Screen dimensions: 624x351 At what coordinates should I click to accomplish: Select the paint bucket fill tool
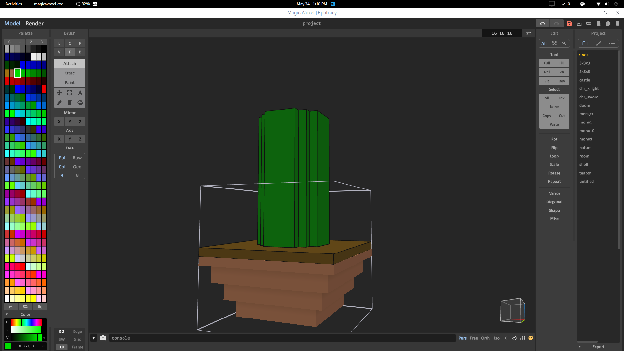coord(80,103)
